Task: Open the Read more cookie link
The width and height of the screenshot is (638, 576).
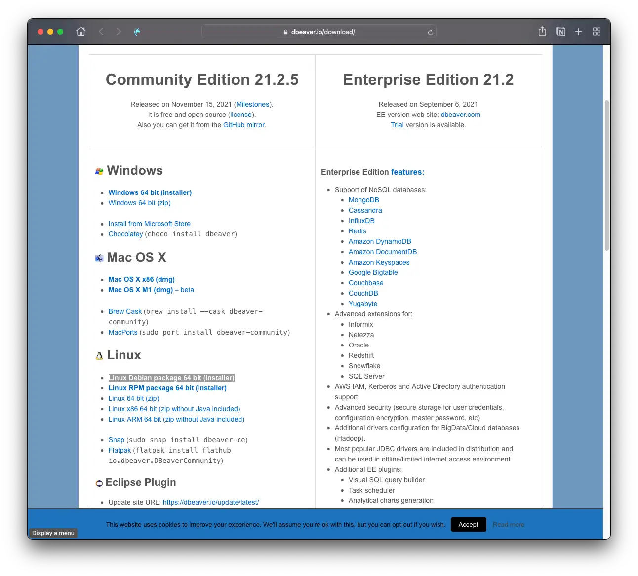Action: (x=509, y=525)
